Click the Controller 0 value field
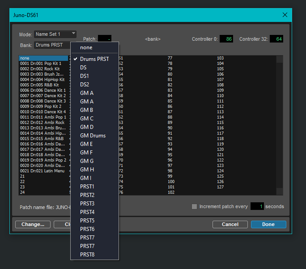Screen dimensions: 306x269 226,39
